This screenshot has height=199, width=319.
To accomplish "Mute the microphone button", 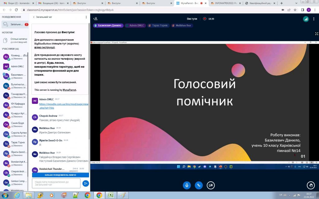I will pos(187,185).
